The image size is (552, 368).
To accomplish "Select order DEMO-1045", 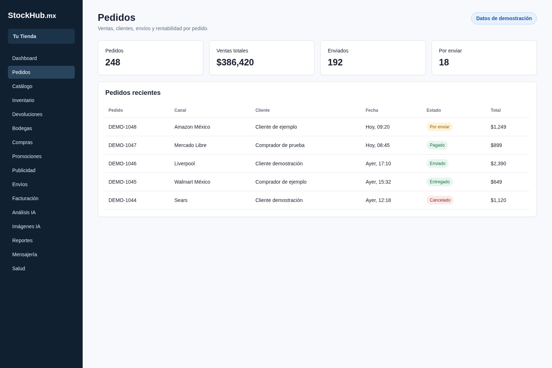I will [123, 182].
